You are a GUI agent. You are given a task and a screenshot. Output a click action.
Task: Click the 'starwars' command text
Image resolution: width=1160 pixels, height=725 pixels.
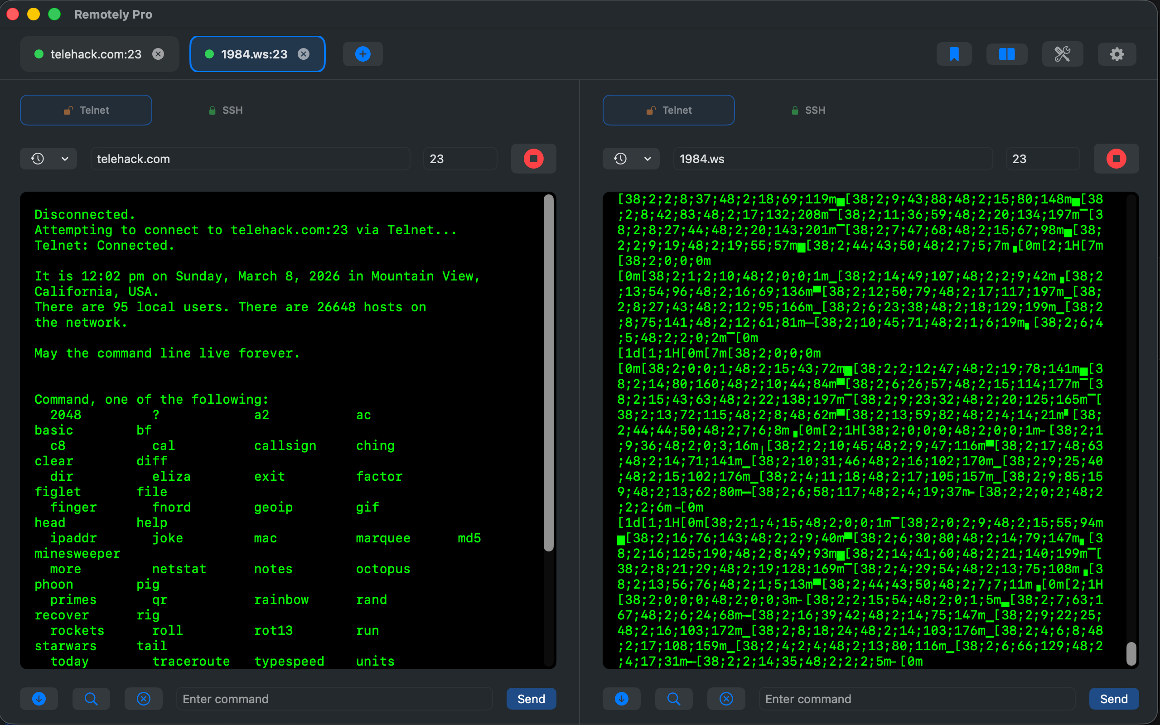66,646
